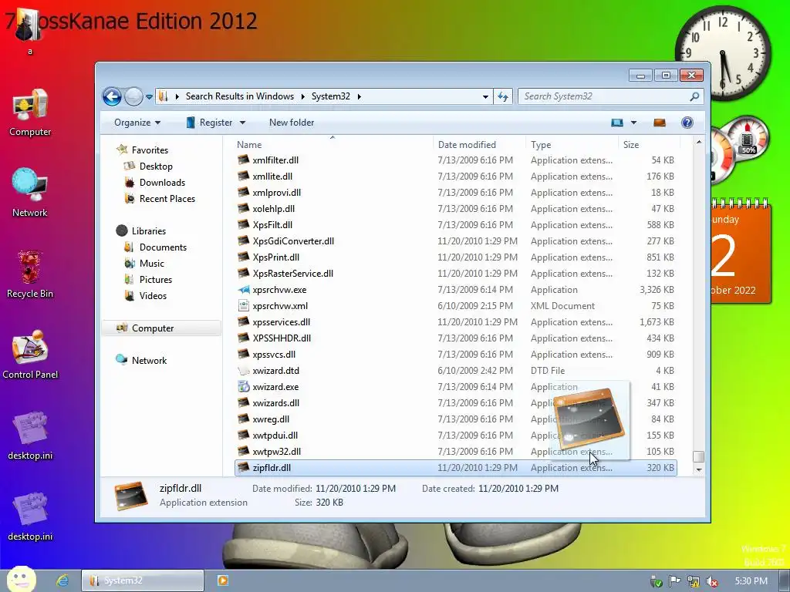
Task: Select Computer in the navigation pane
Action: click(x=161, y=328)
